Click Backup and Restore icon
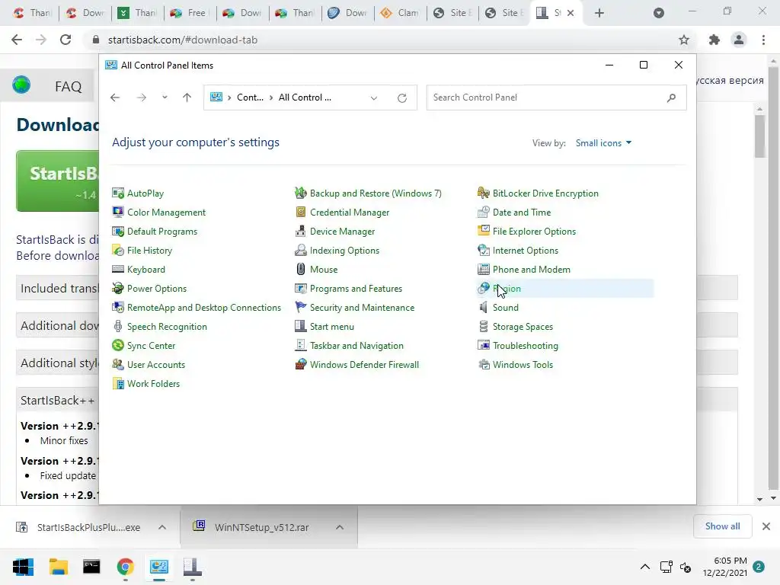This screenshot has height=585, width=780. pos(300,193)
